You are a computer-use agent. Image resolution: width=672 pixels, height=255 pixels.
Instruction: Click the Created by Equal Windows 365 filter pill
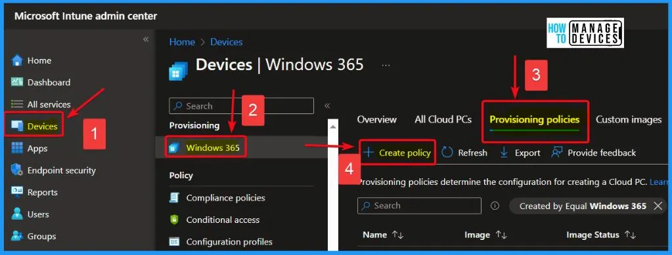(x=588, y=206)
